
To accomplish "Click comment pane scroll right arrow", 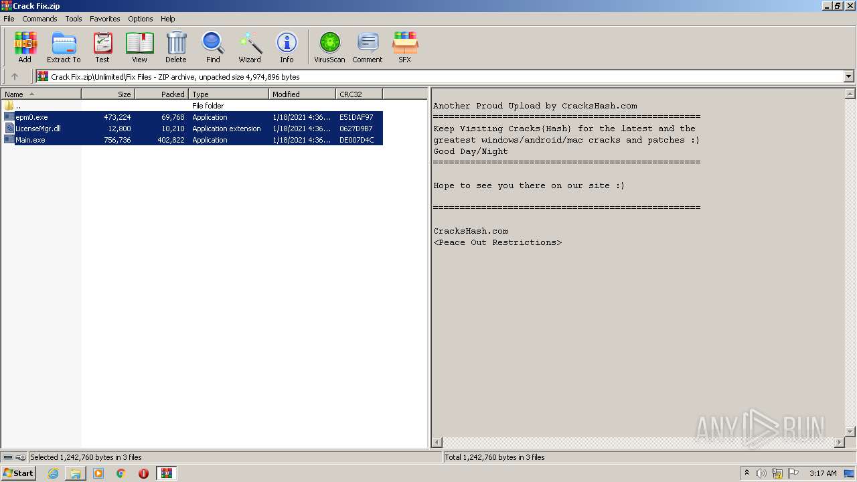I will (840, 442).
